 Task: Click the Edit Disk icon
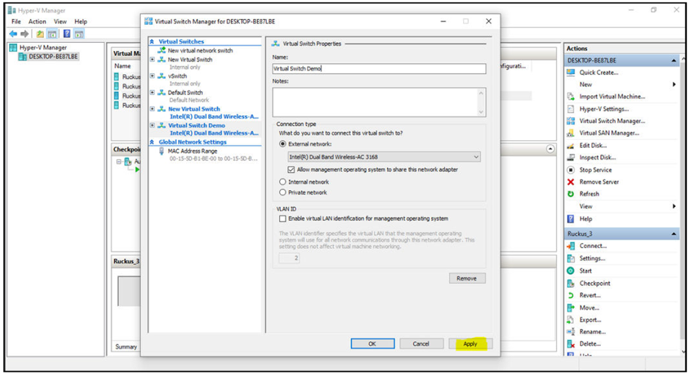[570, 145]
